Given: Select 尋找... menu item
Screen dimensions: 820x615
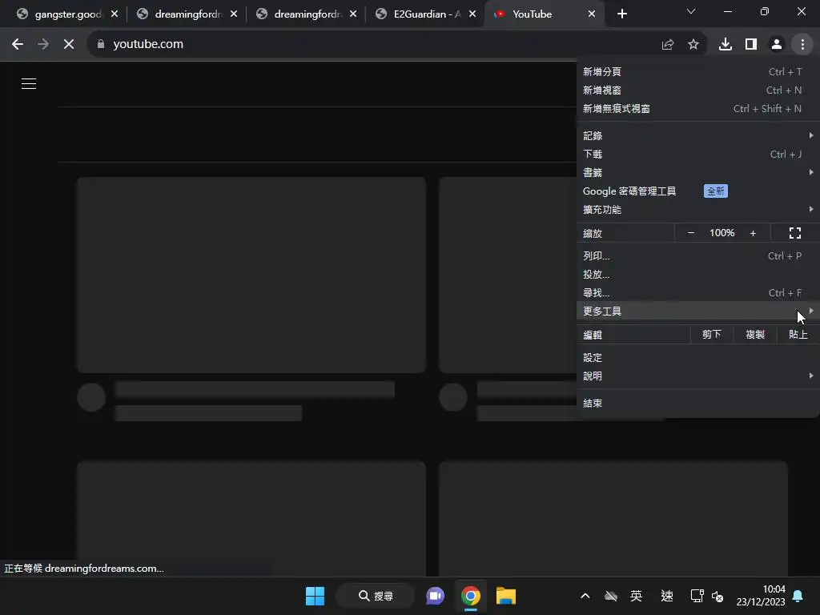Looking at the screenshot, I should coord(697,293).
